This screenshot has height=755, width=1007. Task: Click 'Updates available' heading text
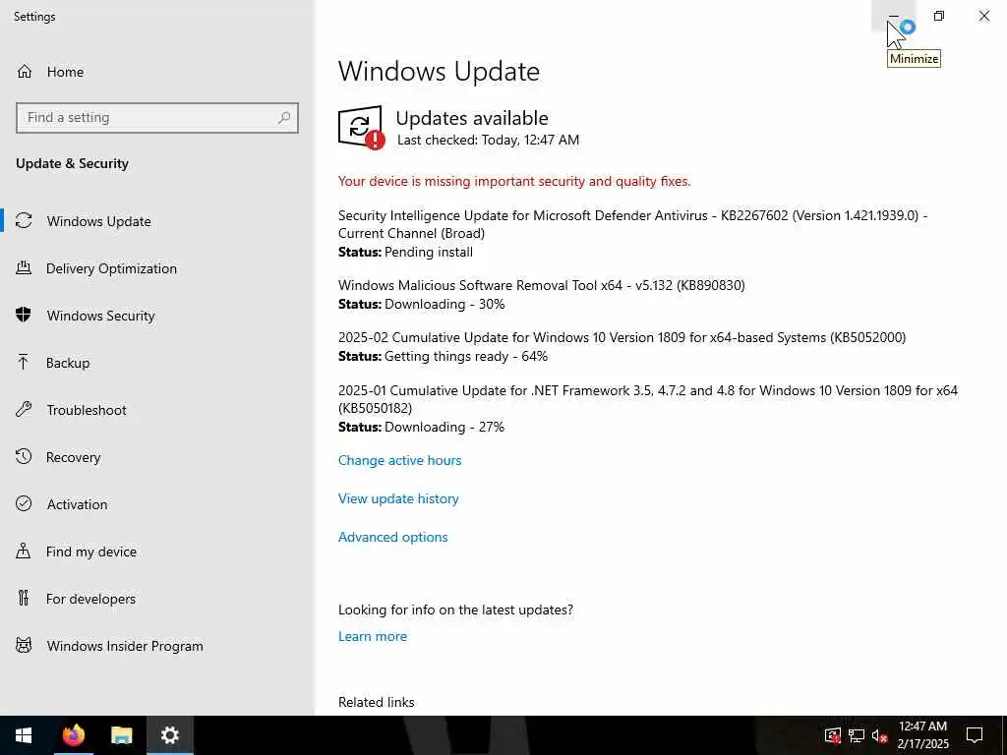[x=472, y=118]
